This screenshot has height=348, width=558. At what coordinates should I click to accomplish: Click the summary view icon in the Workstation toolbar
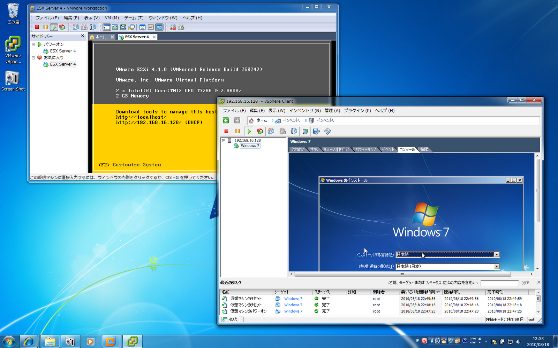point(142,27)
